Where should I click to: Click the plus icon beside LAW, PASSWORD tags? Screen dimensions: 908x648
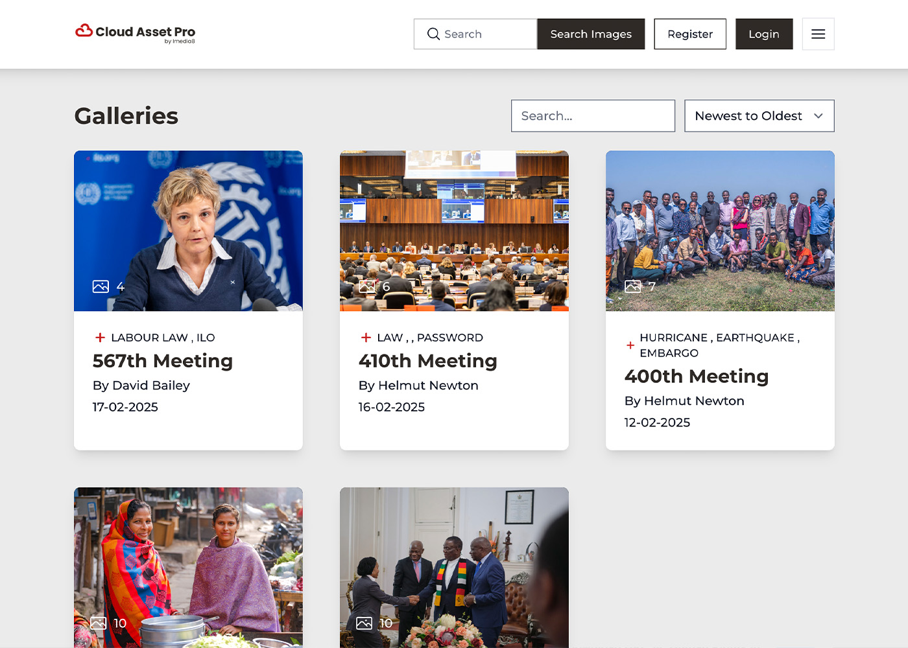point(366,338)
